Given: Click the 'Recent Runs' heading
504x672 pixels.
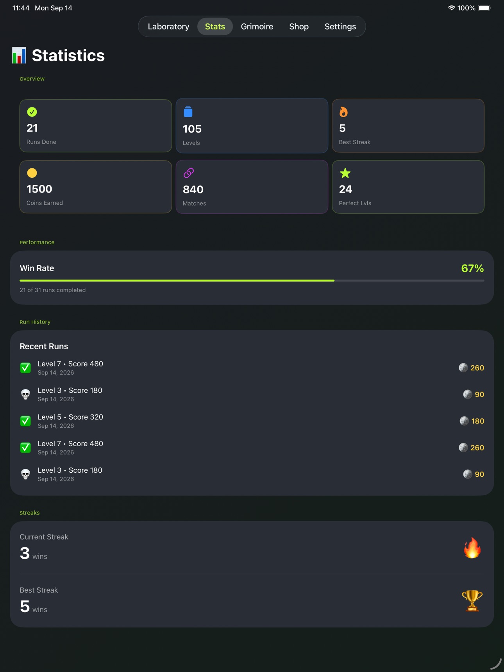Looking at the screenshot, I should pos(44,347).
